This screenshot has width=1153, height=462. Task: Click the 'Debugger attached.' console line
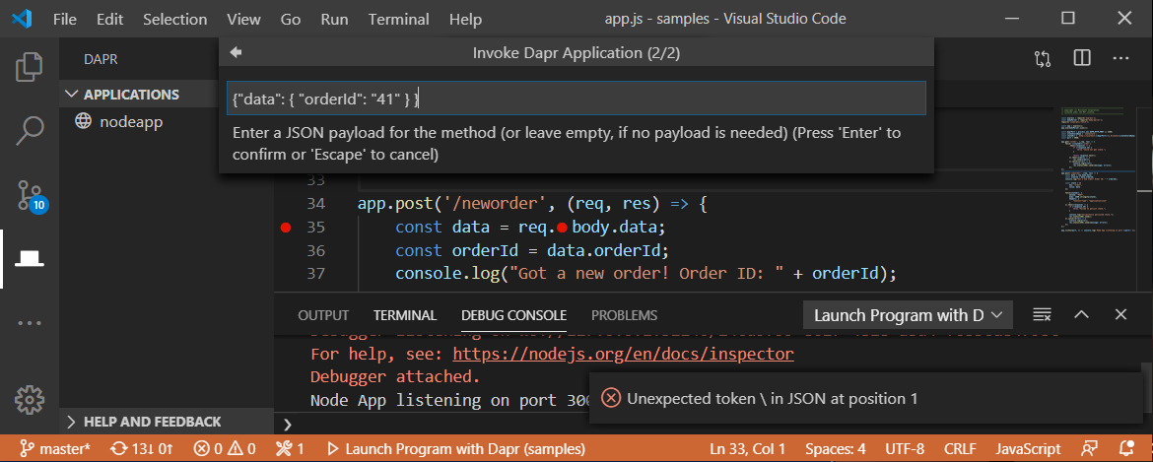tap(395, 377)
